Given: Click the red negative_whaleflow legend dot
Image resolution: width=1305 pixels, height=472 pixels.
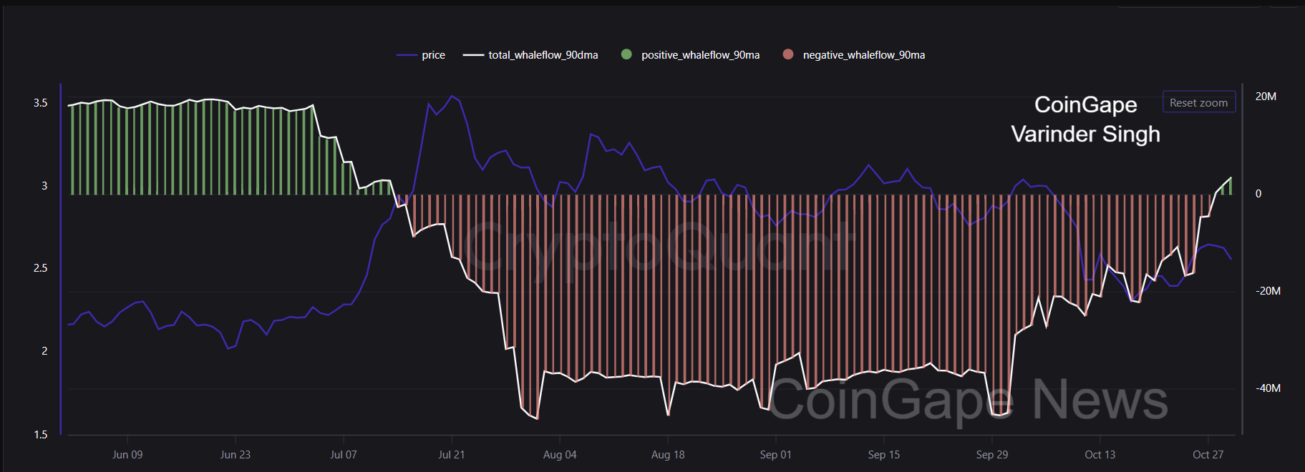Looking at the screenshot, I should pos(788,54).
